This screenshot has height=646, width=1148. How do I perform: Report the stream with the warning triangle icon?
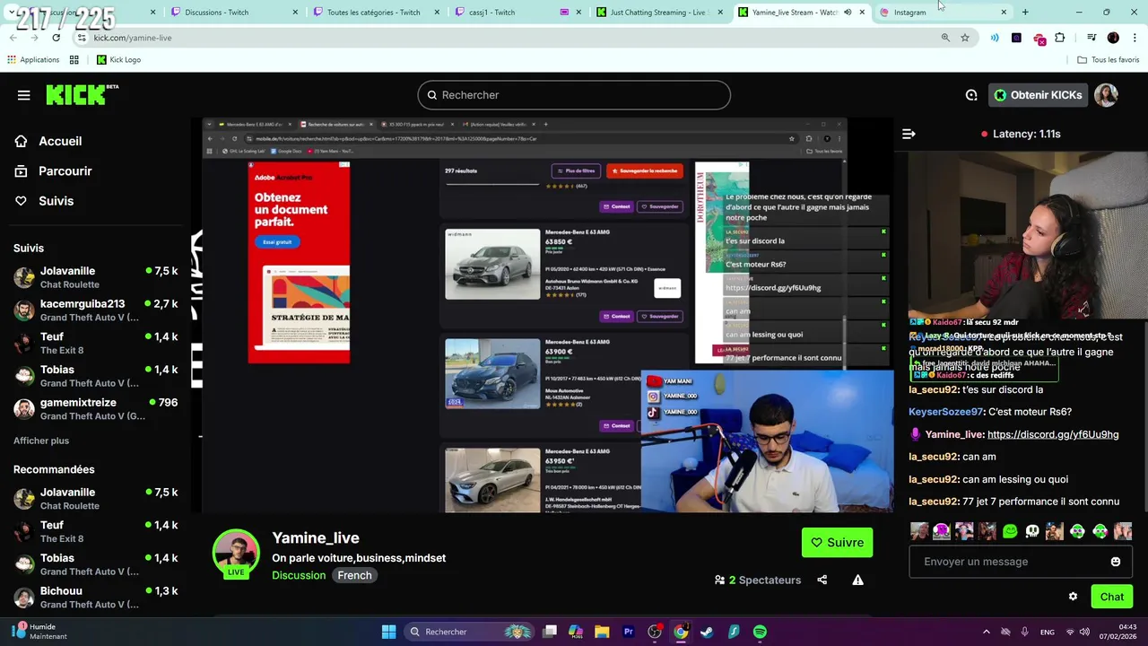coord(857,580)
